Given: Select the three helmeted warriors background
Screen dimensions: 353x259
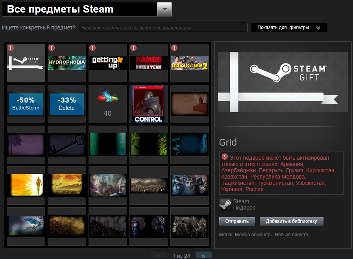Looking at the screenshot, I should click(x=190, y=186).
